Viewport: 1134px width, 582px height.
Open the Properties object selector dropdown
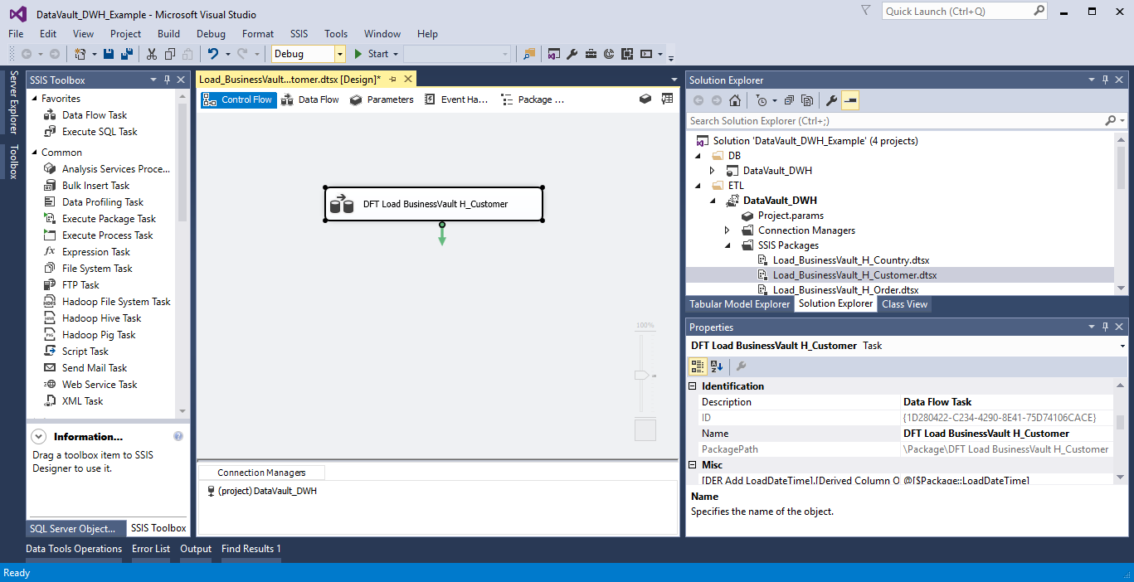pos(1122,346)
